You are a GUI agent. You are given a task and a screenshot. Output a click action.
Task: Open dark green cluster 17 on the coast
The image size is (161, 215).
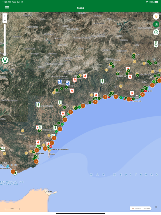click(75, 108)
